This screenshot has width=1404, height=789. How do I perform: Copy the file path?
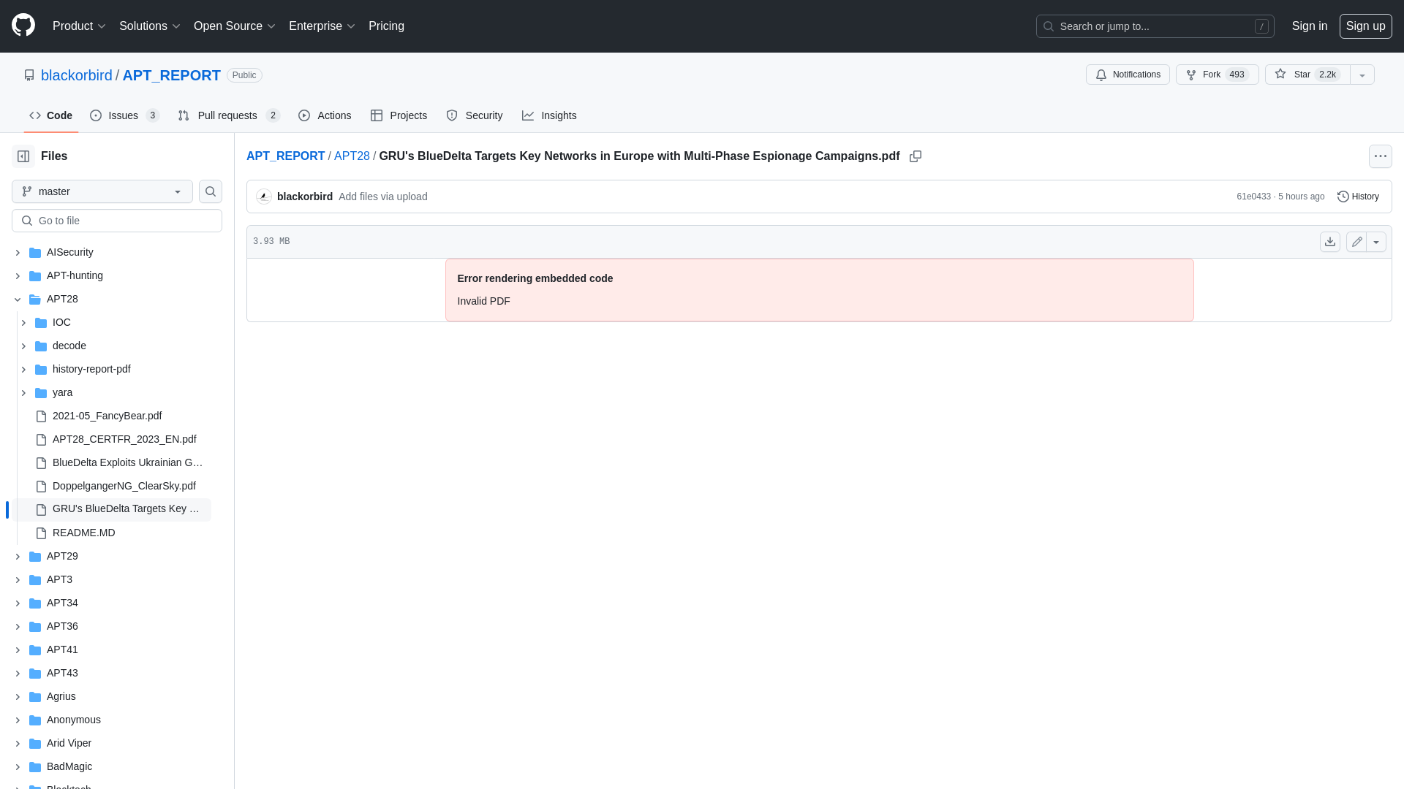[916, 156]
